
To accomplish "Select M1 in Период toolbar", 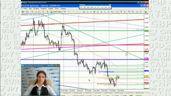I will click(x=81, y=7).
